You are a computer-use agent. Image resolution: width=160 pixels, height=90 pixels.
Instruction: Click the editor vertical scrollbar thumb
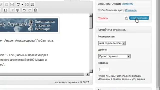(91, 22)
